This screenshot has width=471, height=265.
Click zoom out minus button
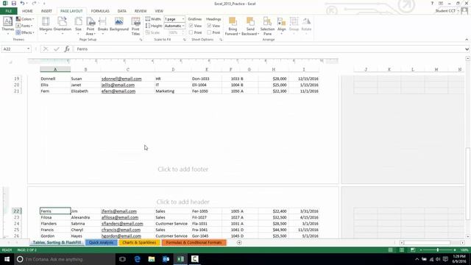421,250
